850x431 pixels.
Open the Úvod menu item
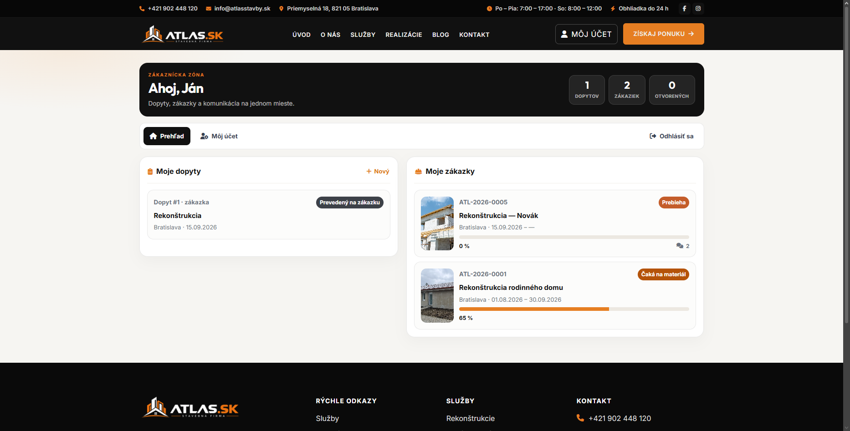click(302, 35)
